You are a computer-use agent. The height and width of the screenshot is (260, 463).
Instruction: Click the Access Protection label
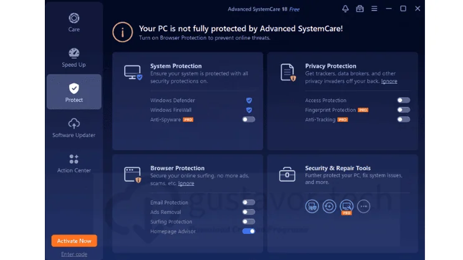coord(326,100)
